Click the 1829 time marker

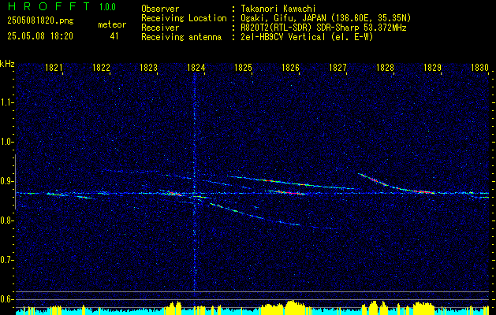click(432, 68)
